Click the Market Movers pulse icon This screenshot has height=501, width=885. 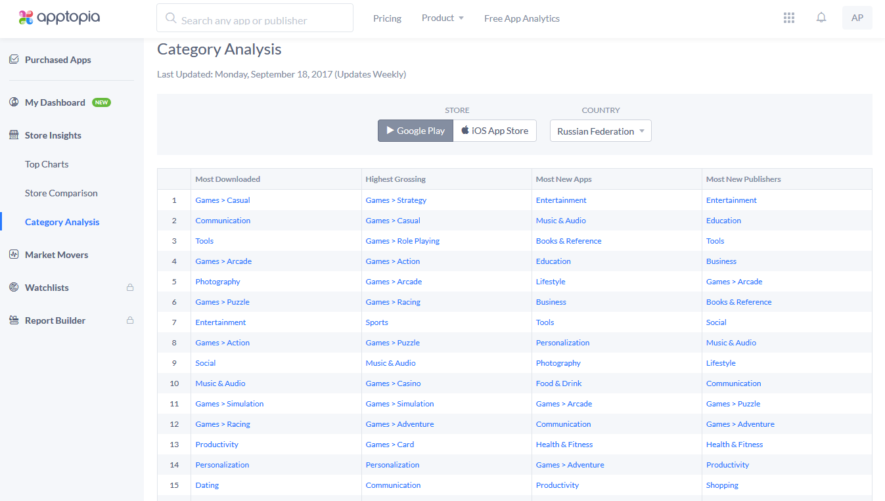click(14, 255)
